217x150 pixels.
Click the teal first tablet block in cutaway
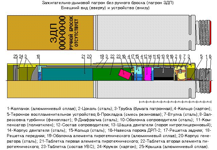click(67, 74)
